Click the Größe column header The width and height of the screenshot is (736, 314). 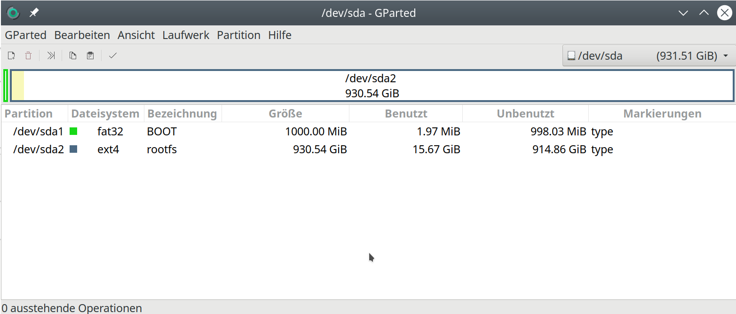coord(285,114)
